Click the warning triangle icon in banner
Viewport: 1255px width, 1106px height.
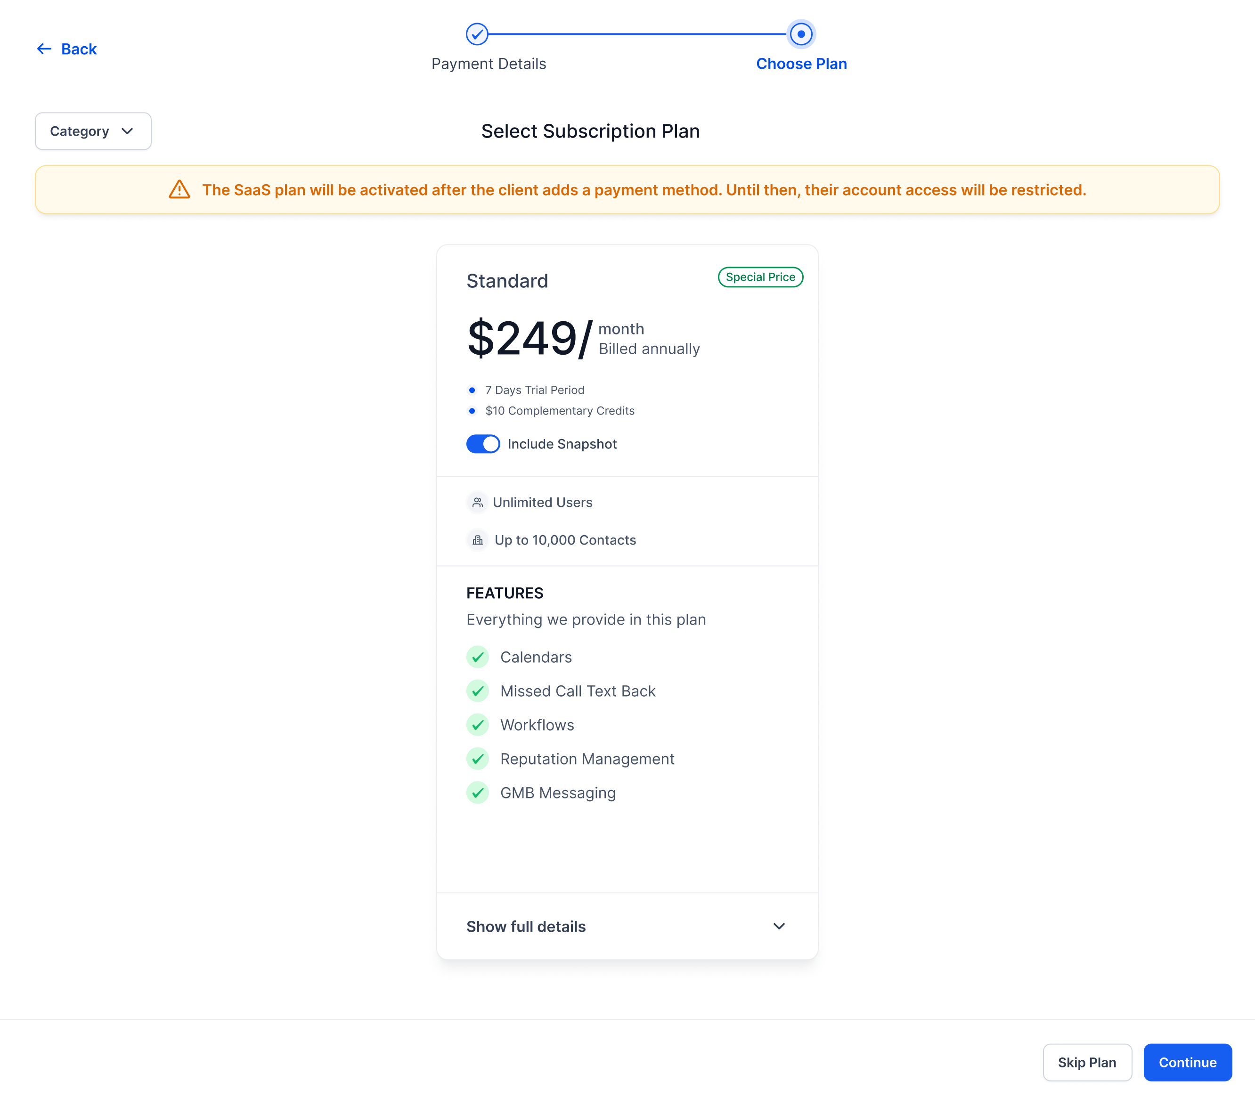(x=179, y=190)
